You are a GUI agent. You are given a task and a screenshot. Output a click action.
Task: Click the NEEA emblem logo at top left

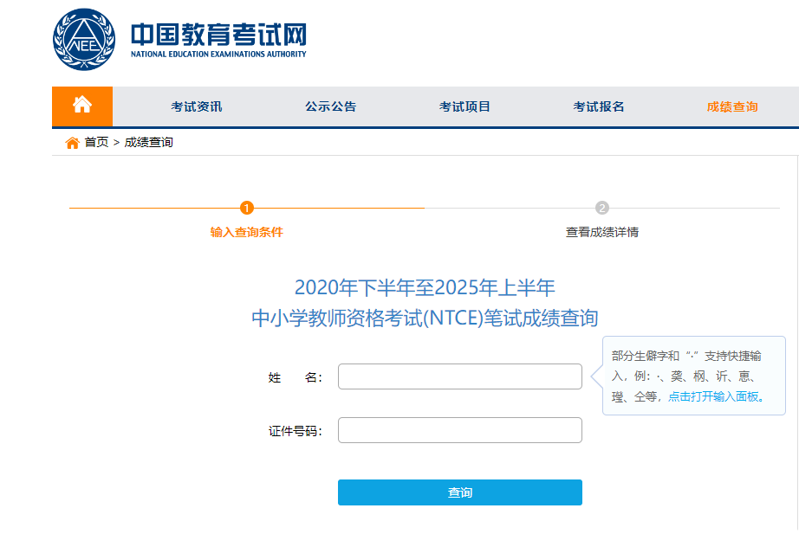(x=82, y=38)
